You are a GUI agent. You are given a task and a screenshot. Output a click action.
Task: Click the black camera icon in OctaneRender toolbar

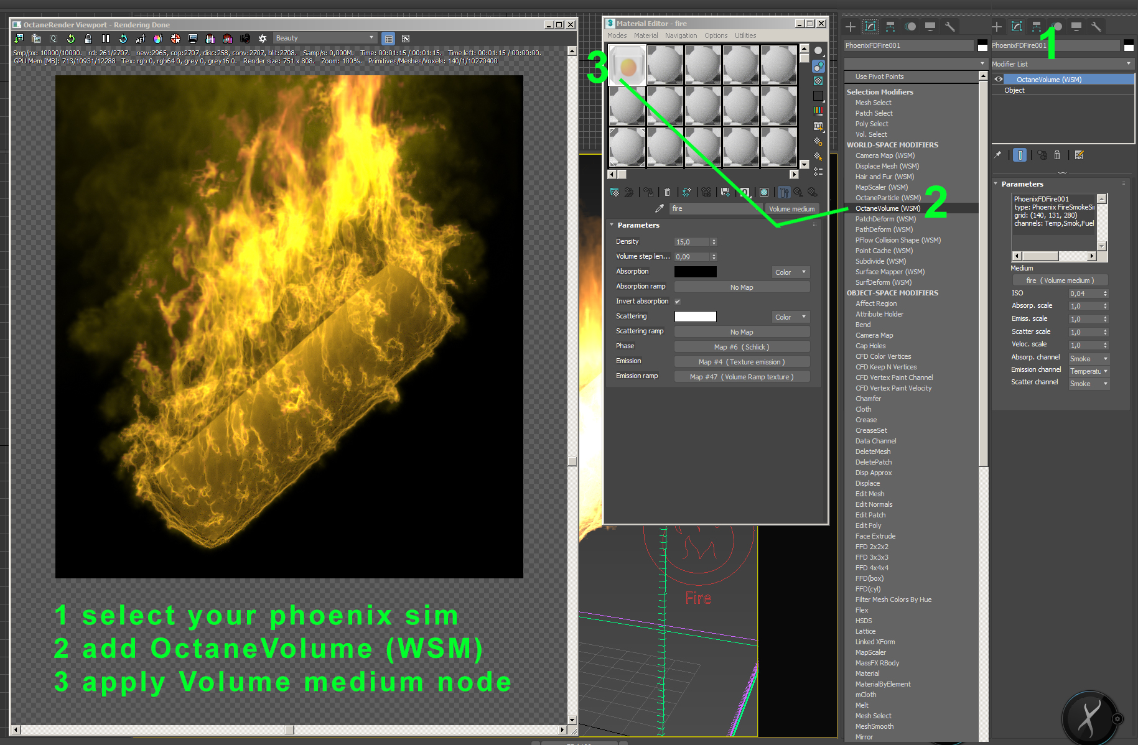245,39
